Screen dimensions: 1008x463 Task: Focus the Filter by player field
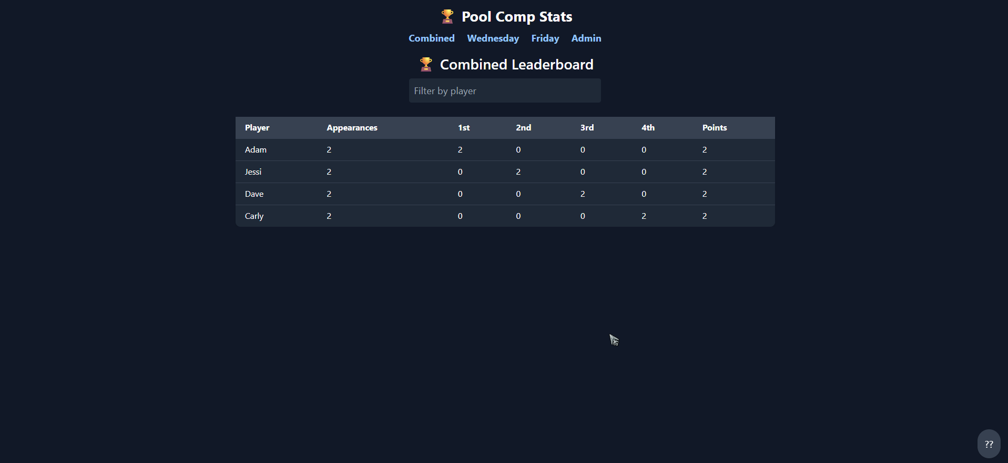coord(505,91)
